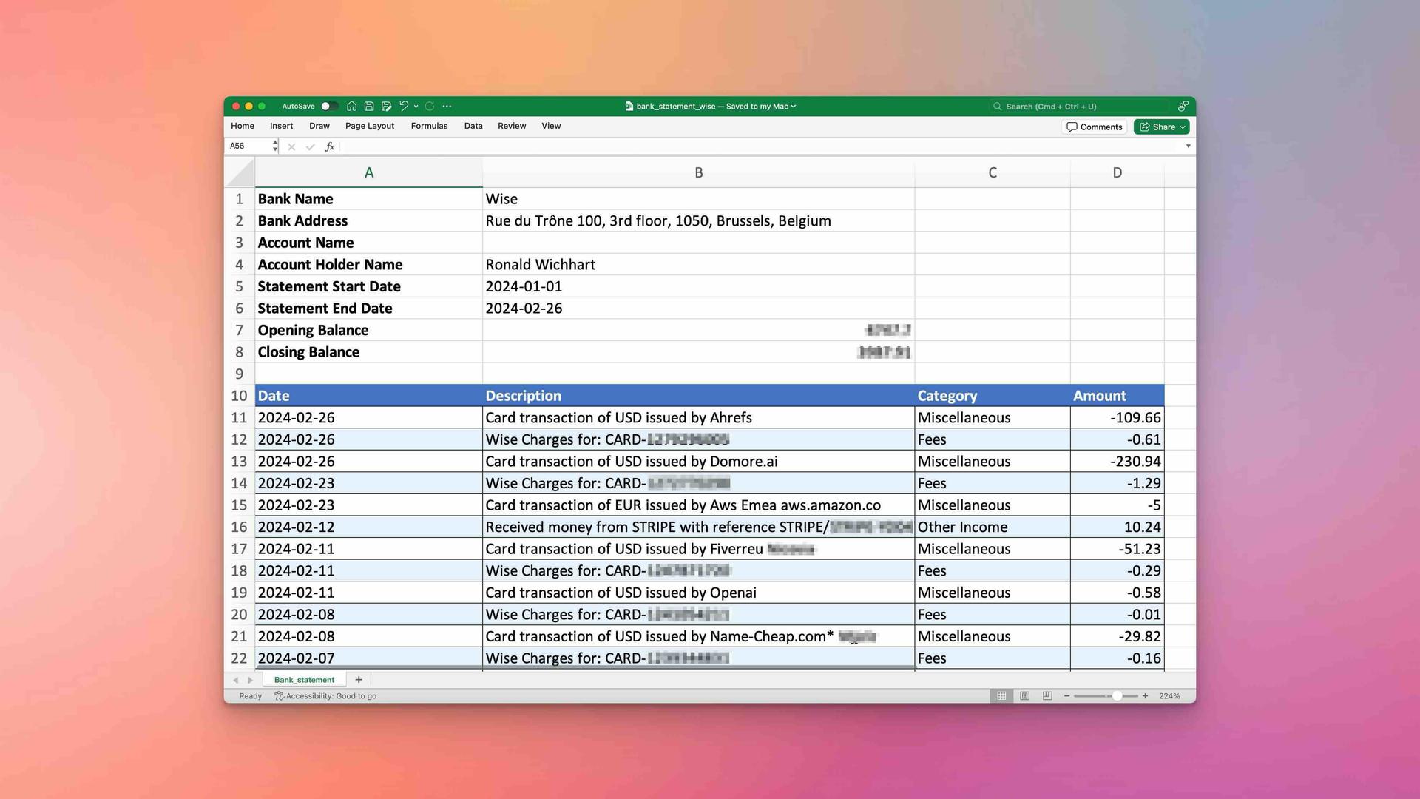Viewport: 1420px width, 799px height.
Task: Click the zoom out minus icon
Action: (x=1066, y=696)
